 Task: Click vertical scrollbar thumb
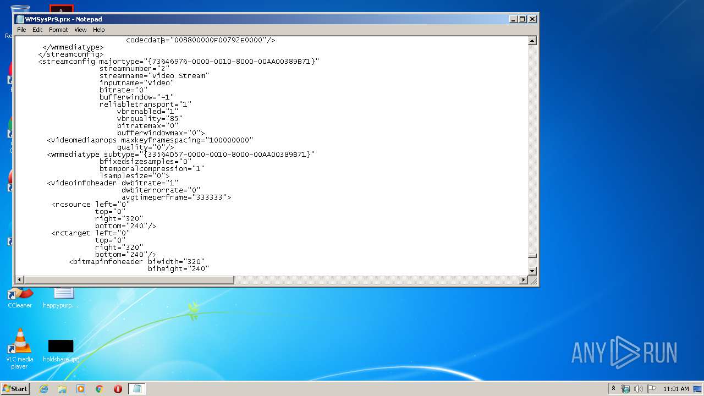pyautogui.click(x=532, y=256)
